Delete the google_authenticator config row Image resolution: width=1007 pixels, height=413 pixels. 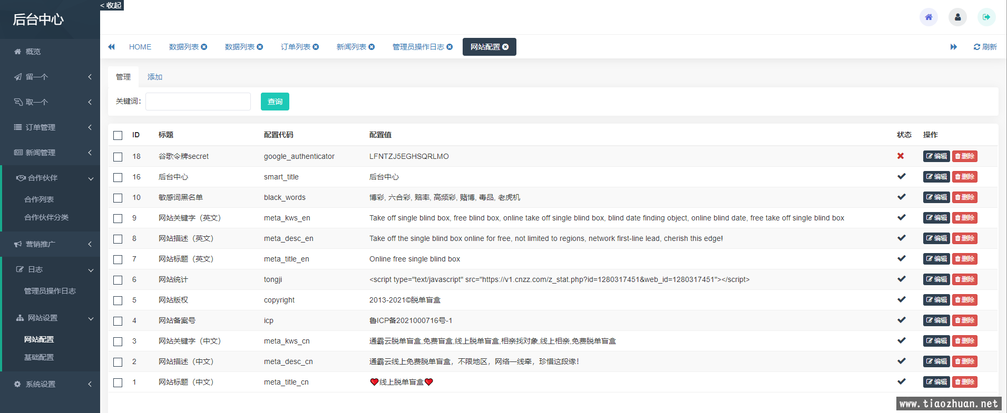tap(965, 156)
